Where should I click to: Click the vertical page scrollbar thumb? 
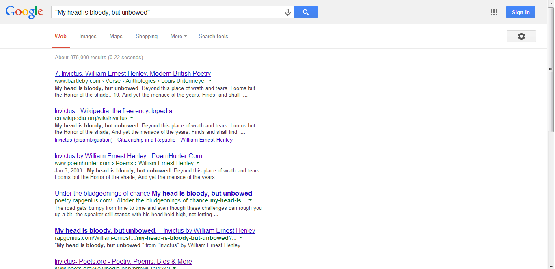pos(551,69)
